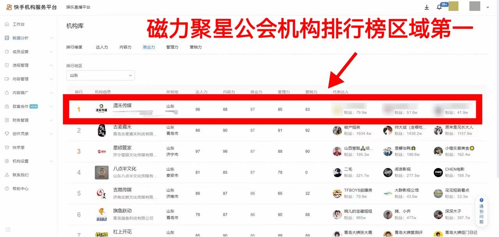Expand the 内容管理 sidebar chevron

(51, 79)
